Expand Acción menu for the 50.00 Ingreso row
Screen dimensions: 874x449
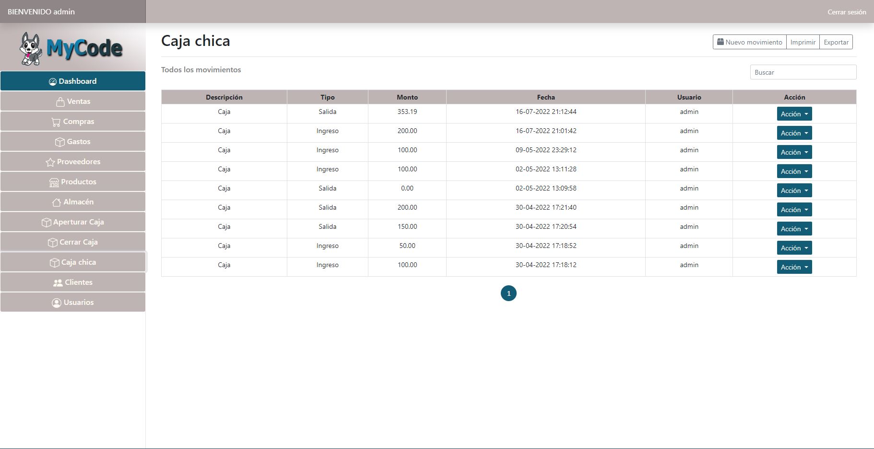click(x=794, y=248)
